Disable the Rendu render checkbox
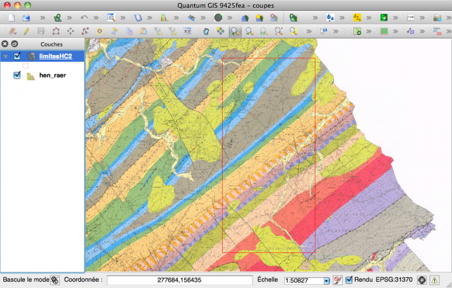The width and height of the screenshot is (452, 288). (349, 280)
